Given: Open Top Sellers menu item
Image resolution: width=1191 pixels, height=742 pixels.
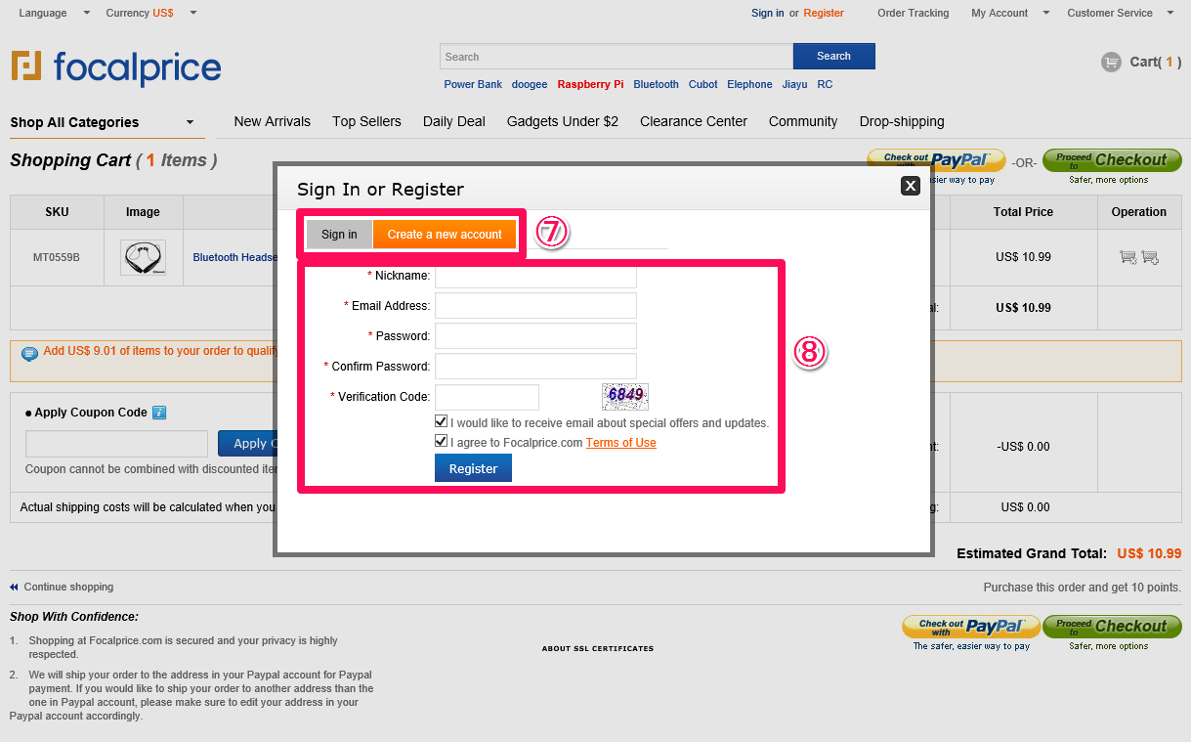Looking at the screenshot, I should pos(366,121).
